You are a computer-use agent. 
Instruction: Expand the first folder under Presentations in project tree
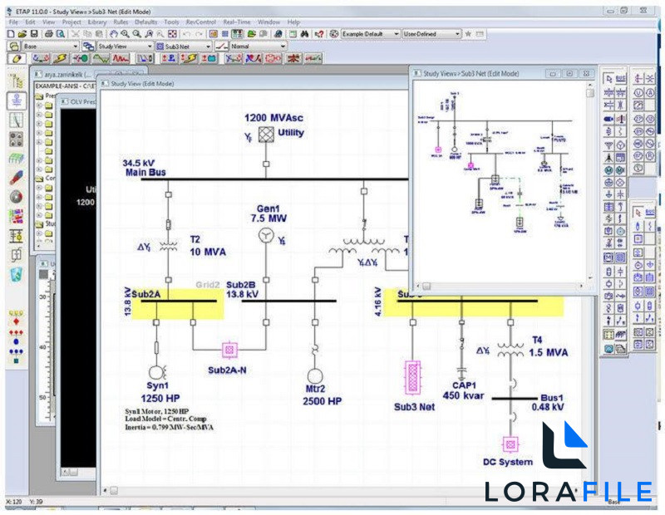39,105
